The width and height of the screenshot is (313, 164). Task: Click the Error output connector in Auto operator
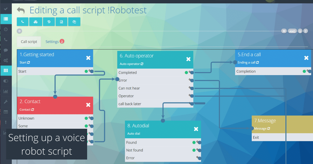pyautogui.click(x=192, y=80)
